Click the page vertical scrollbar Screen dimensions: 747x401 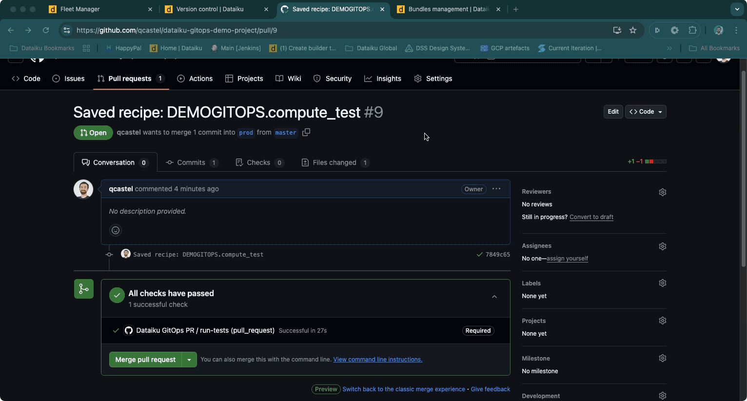pos(743,169)
